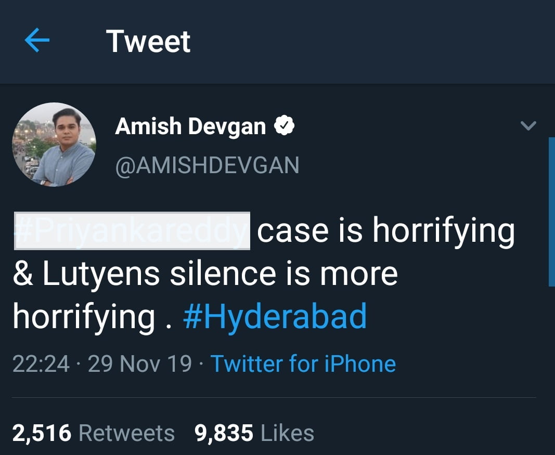Click the Tweet header title
This screenshot has height=455, width=555.
[148, 42]
